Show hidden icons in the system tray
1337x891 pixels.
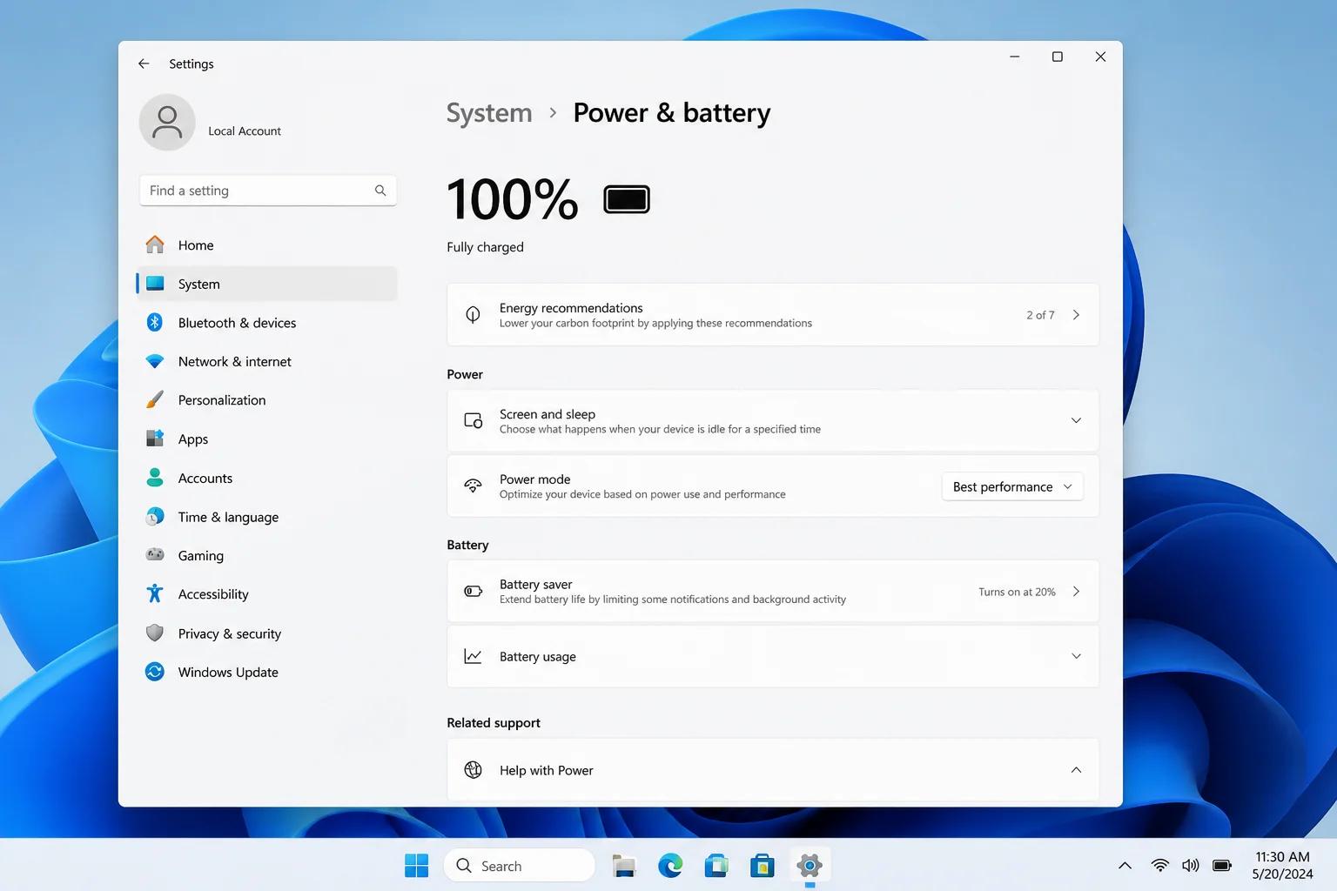pos(1125,866)
